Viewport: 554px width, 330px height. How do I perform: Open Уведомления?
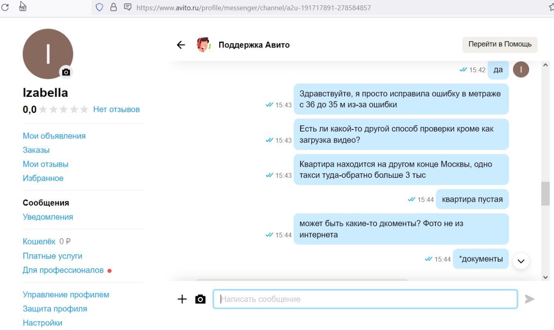point(48,217)
